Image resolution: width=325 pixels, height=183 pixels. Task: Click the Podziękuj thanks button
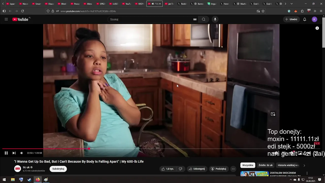[219, 169]
